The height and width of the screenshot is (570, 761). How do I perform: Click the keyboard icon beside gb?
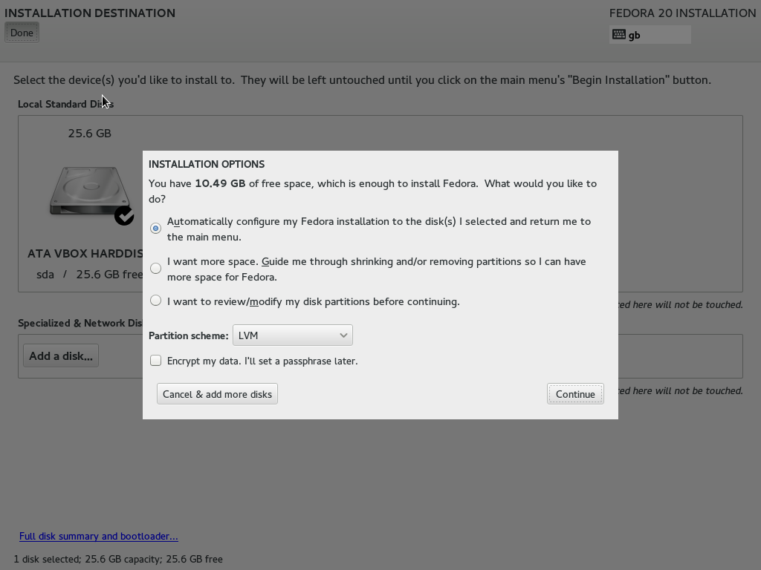click(619, 34)
